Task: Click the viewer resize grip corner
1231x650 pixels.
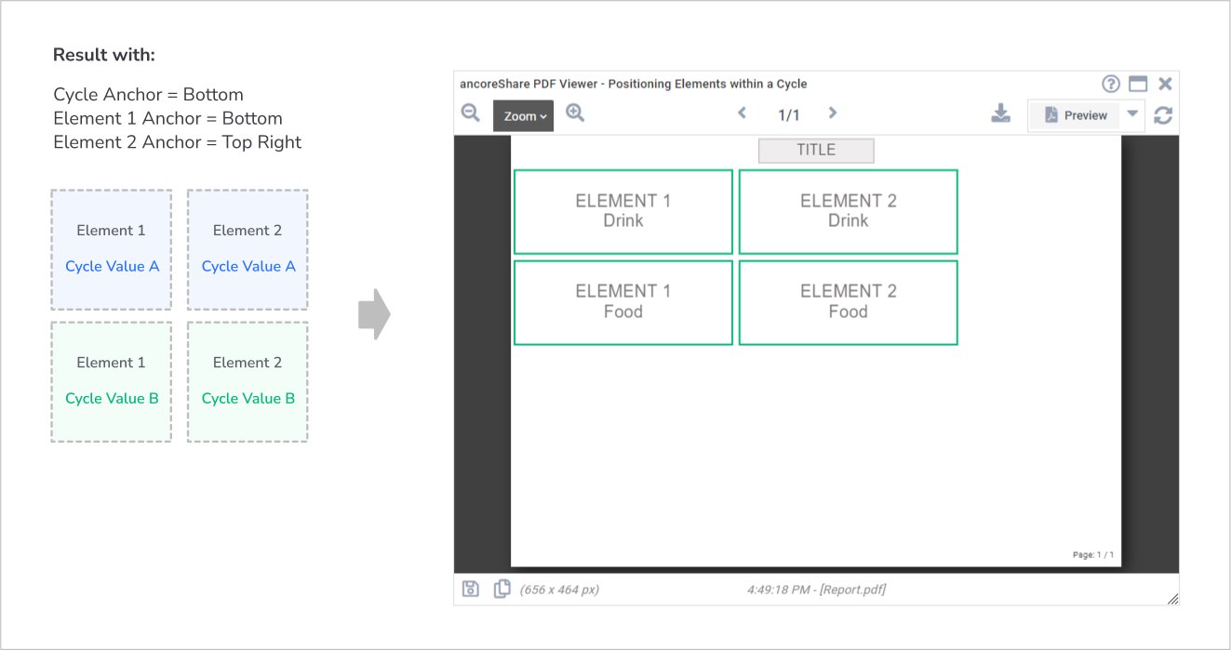Action: click(x=1172, y=599)
